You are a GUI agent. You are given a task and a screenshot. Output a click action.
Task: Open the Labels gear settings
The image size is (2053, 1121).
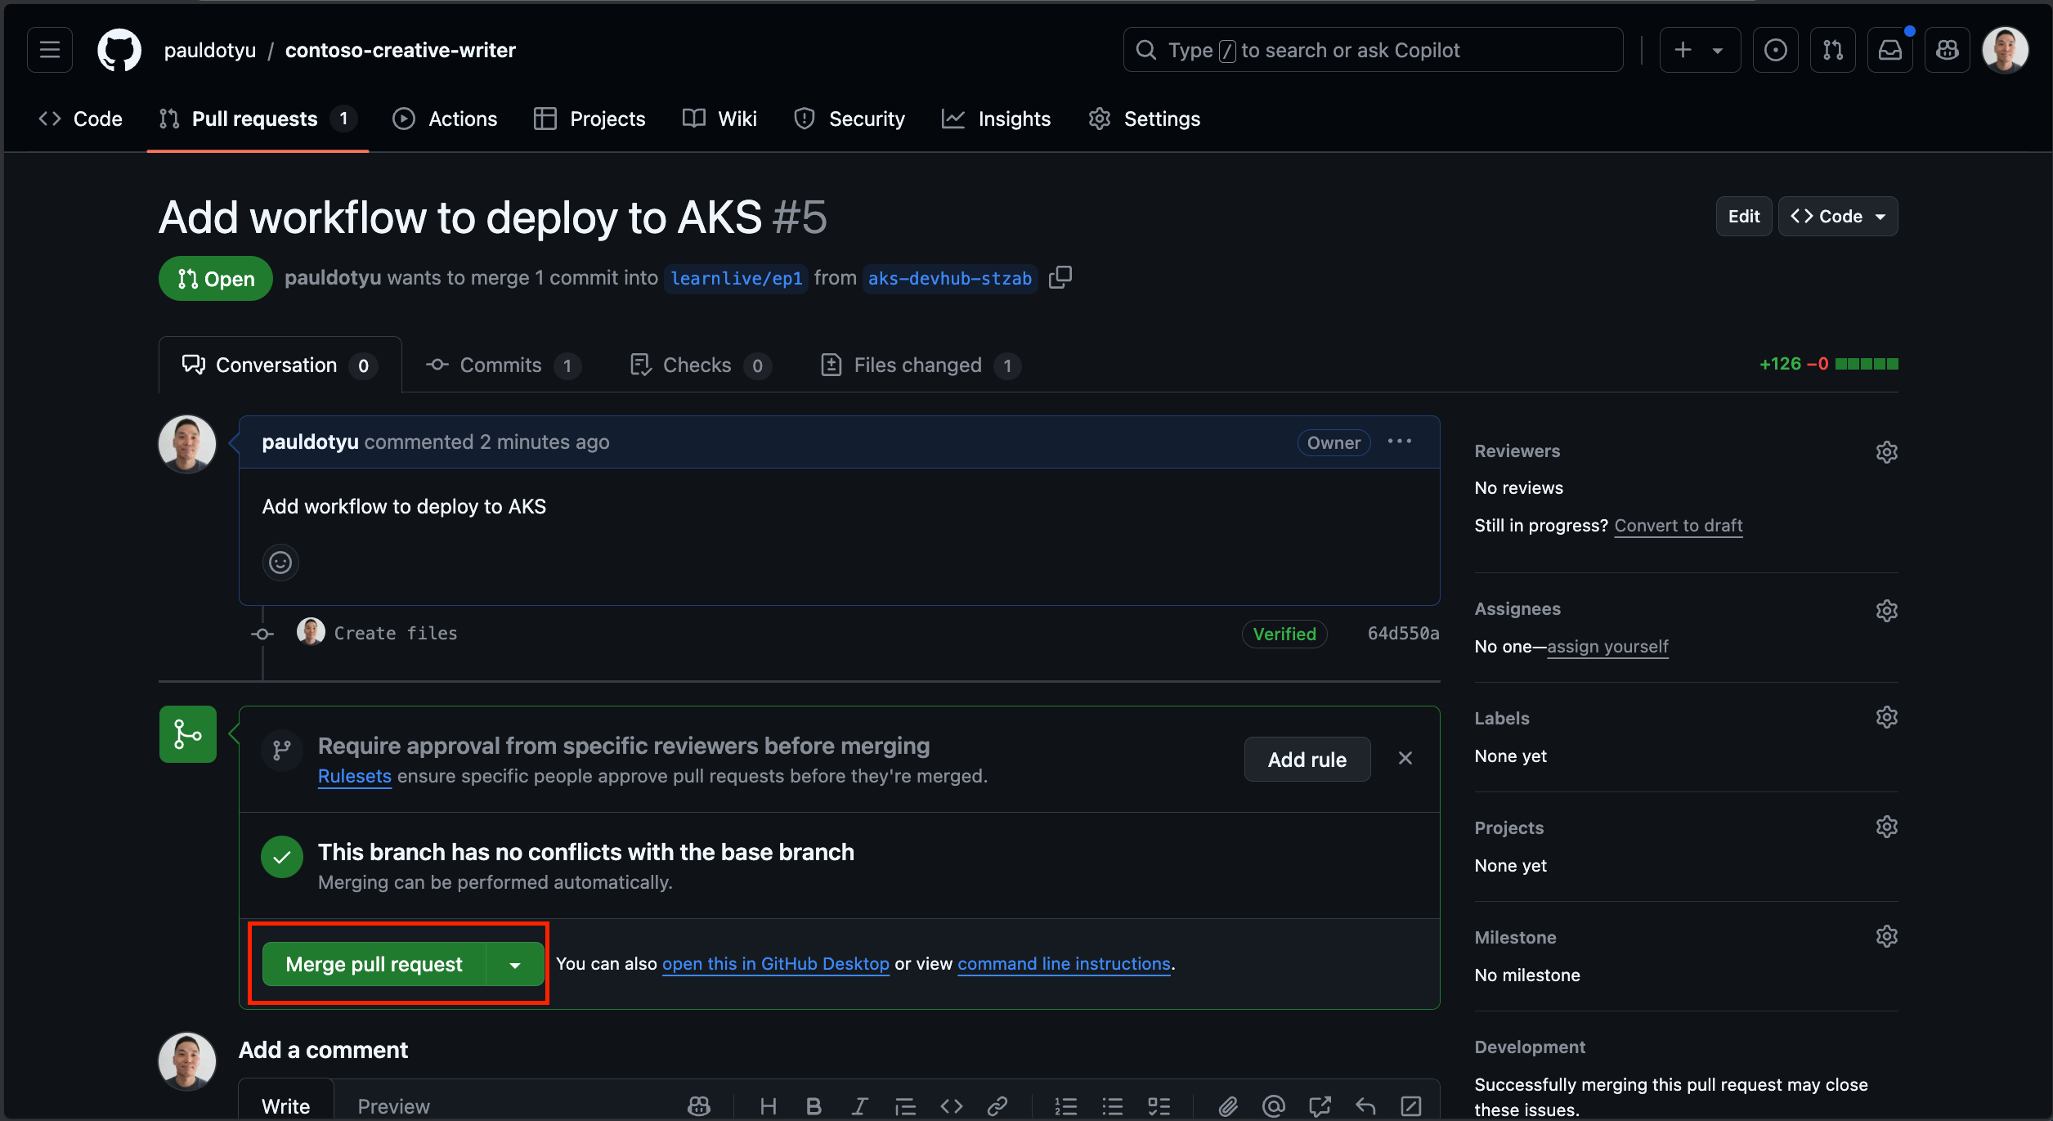(1886, 717)
